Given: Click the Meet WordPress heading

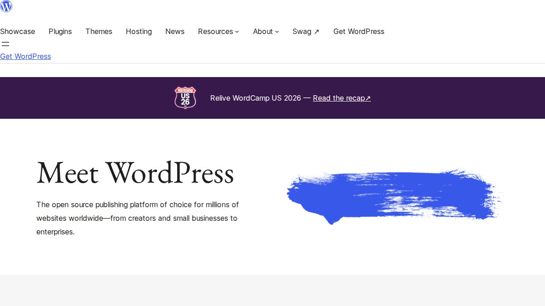Looking at the screenshot, I should tap(135, 173).
